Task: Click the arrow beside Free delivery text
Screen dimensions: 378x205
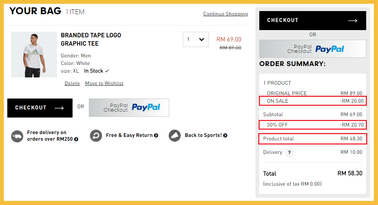Action: (76, 139)
